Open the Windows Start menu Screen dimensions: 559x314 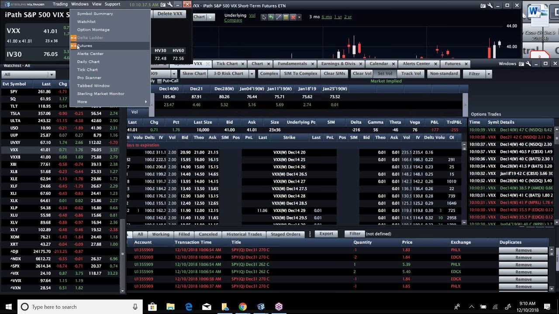9,307
